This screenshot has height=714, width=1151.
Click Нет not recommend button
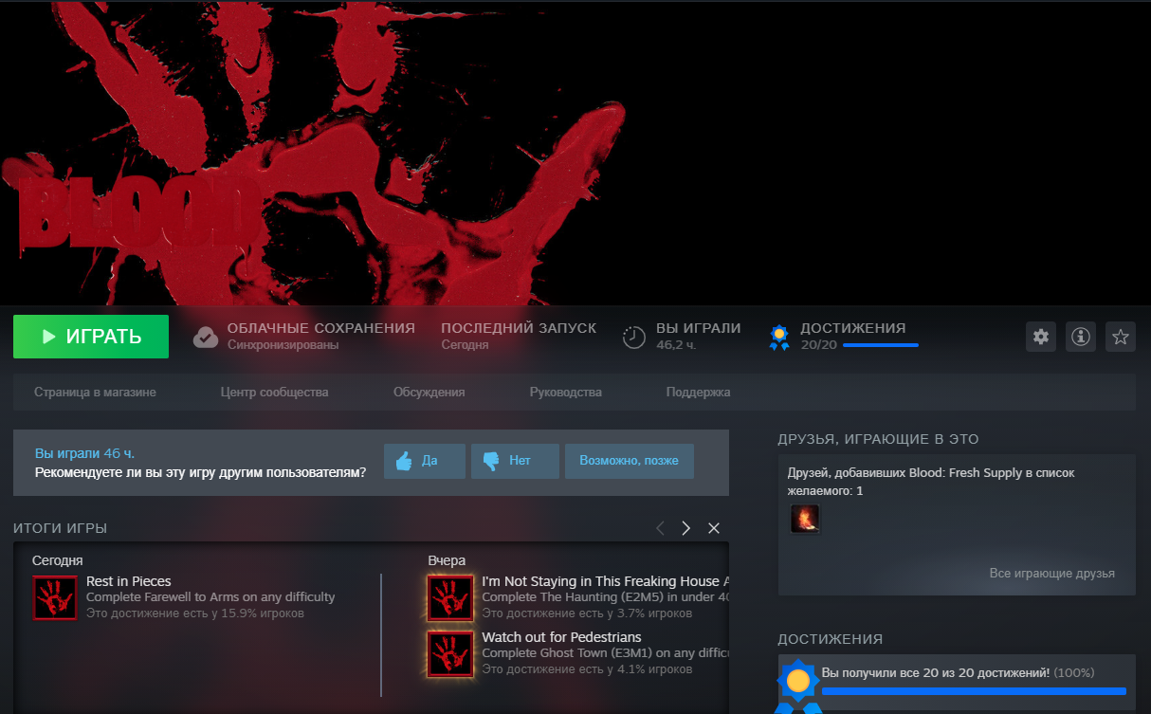coord(515,461)
